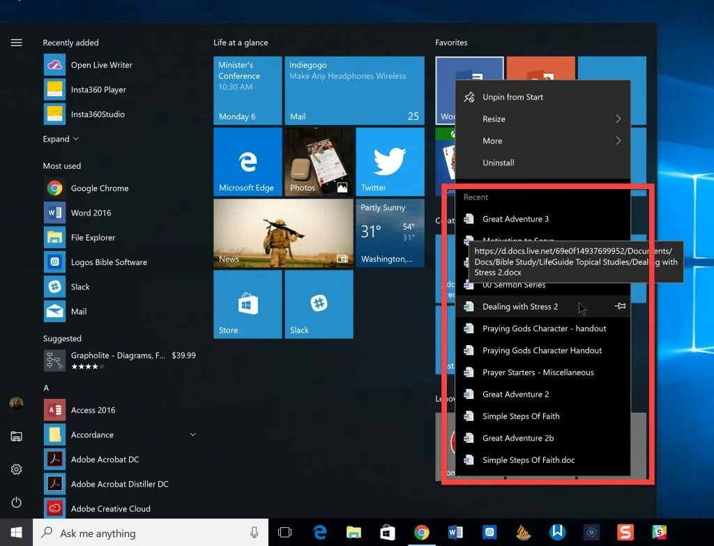714x546 pixels.
Task: Open Store from the taskbar
Action: (x=388, y=532)
